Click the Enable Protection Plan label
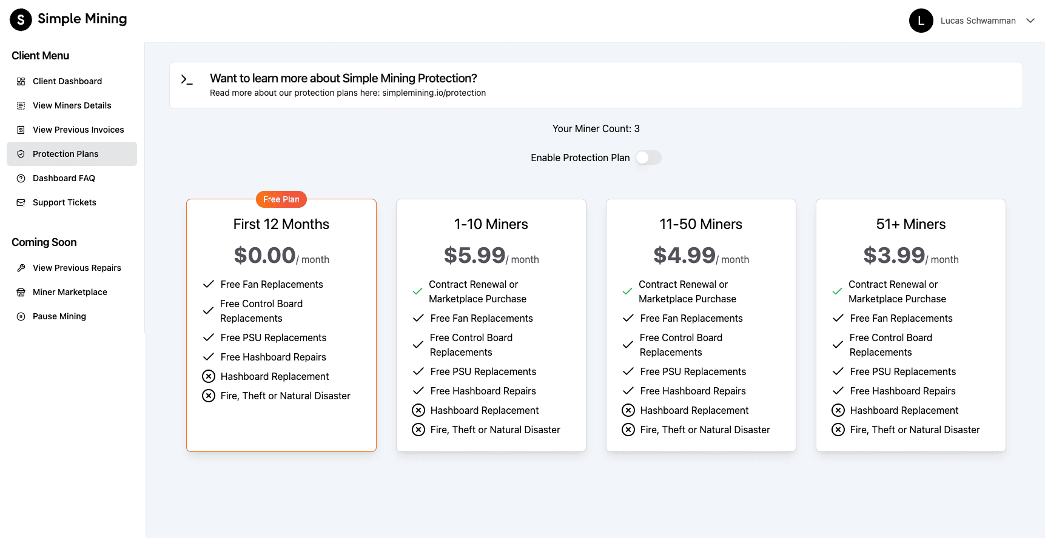Image resolution: width=1045 pixels, height=538 pixels. point(580,158)
